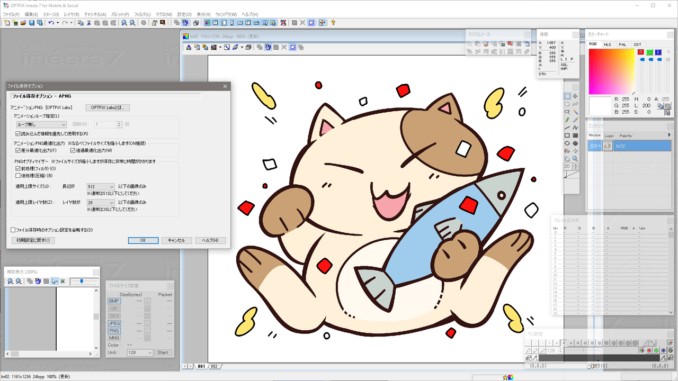Click grid icon in auxiliary view panel
The height and width of the screenshot is (381, 678).
(x=46, y=281)
